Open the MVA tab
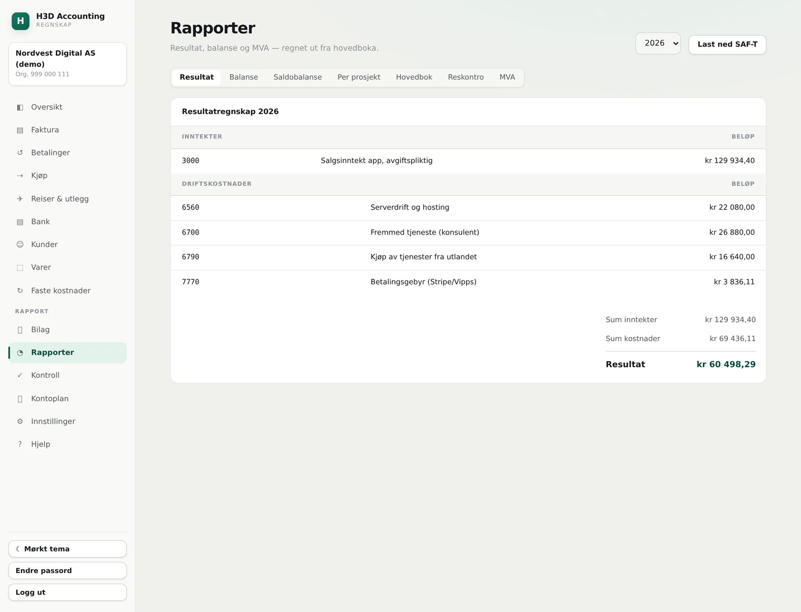 coord(507,77)
